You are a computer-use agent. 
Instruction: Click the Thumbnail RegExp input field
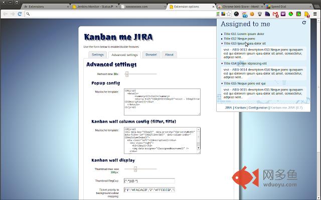tap(149, 181)
